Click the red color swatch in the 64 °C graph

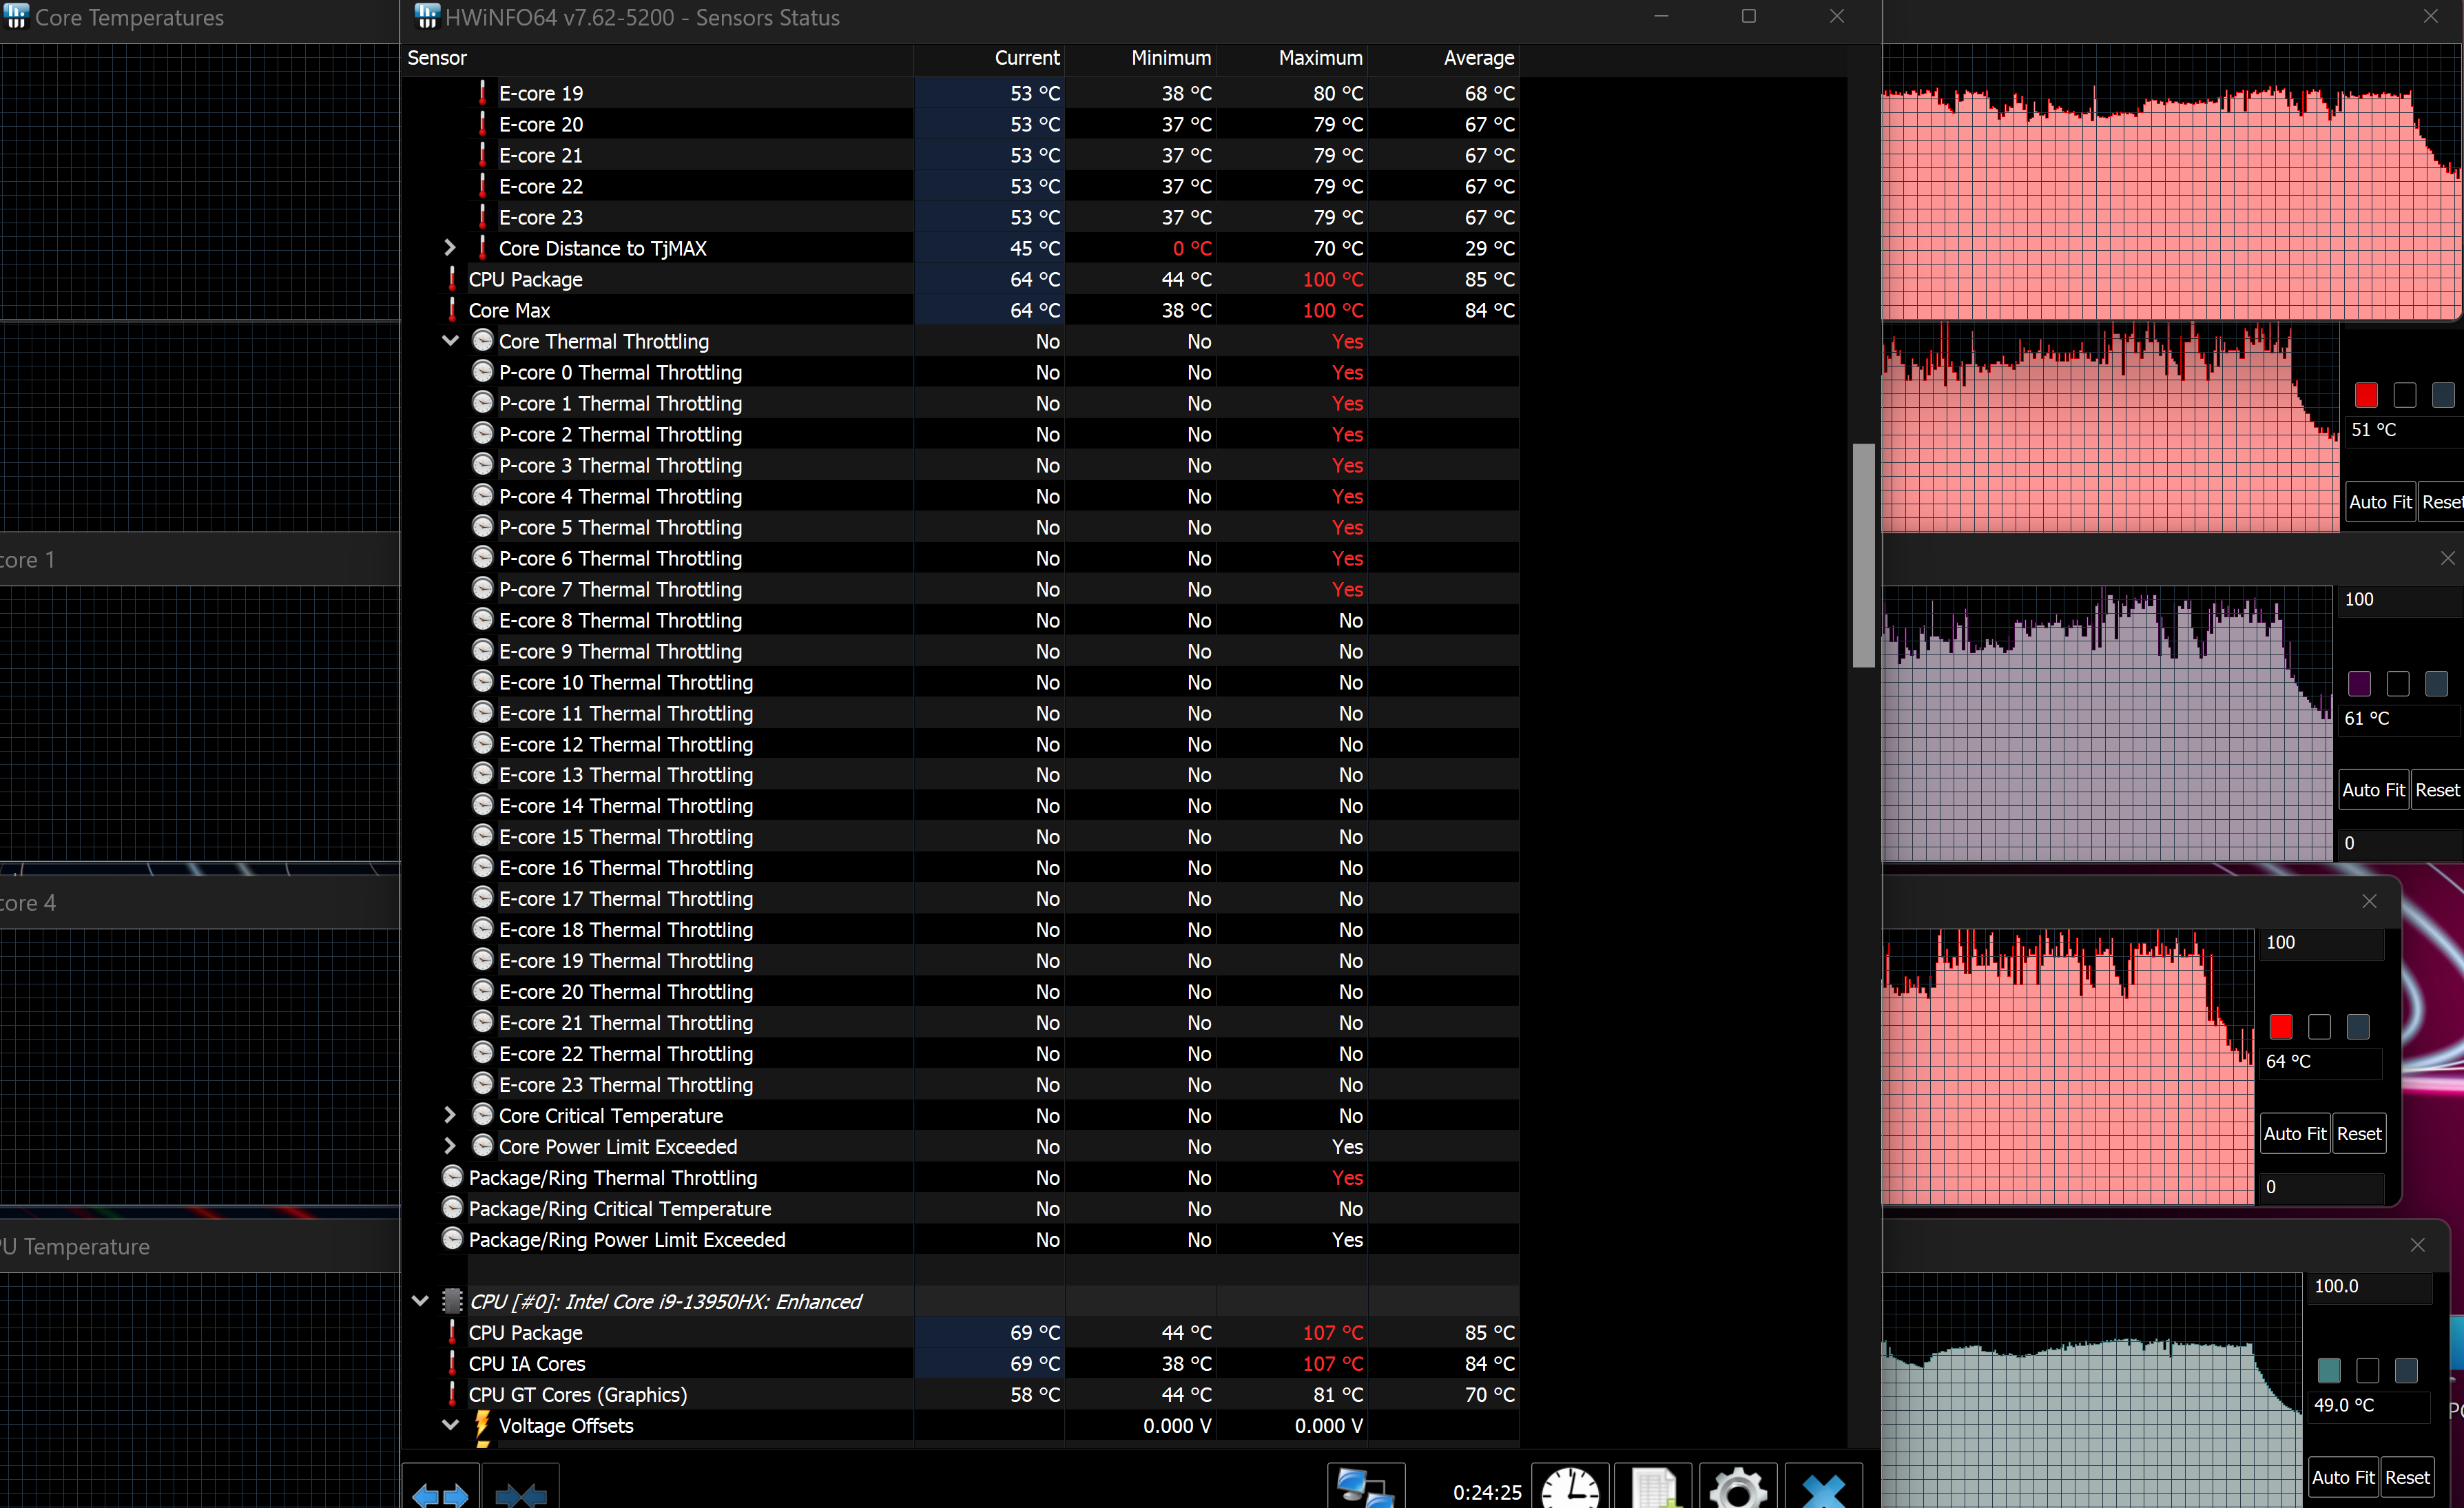pos(2281,1027)
